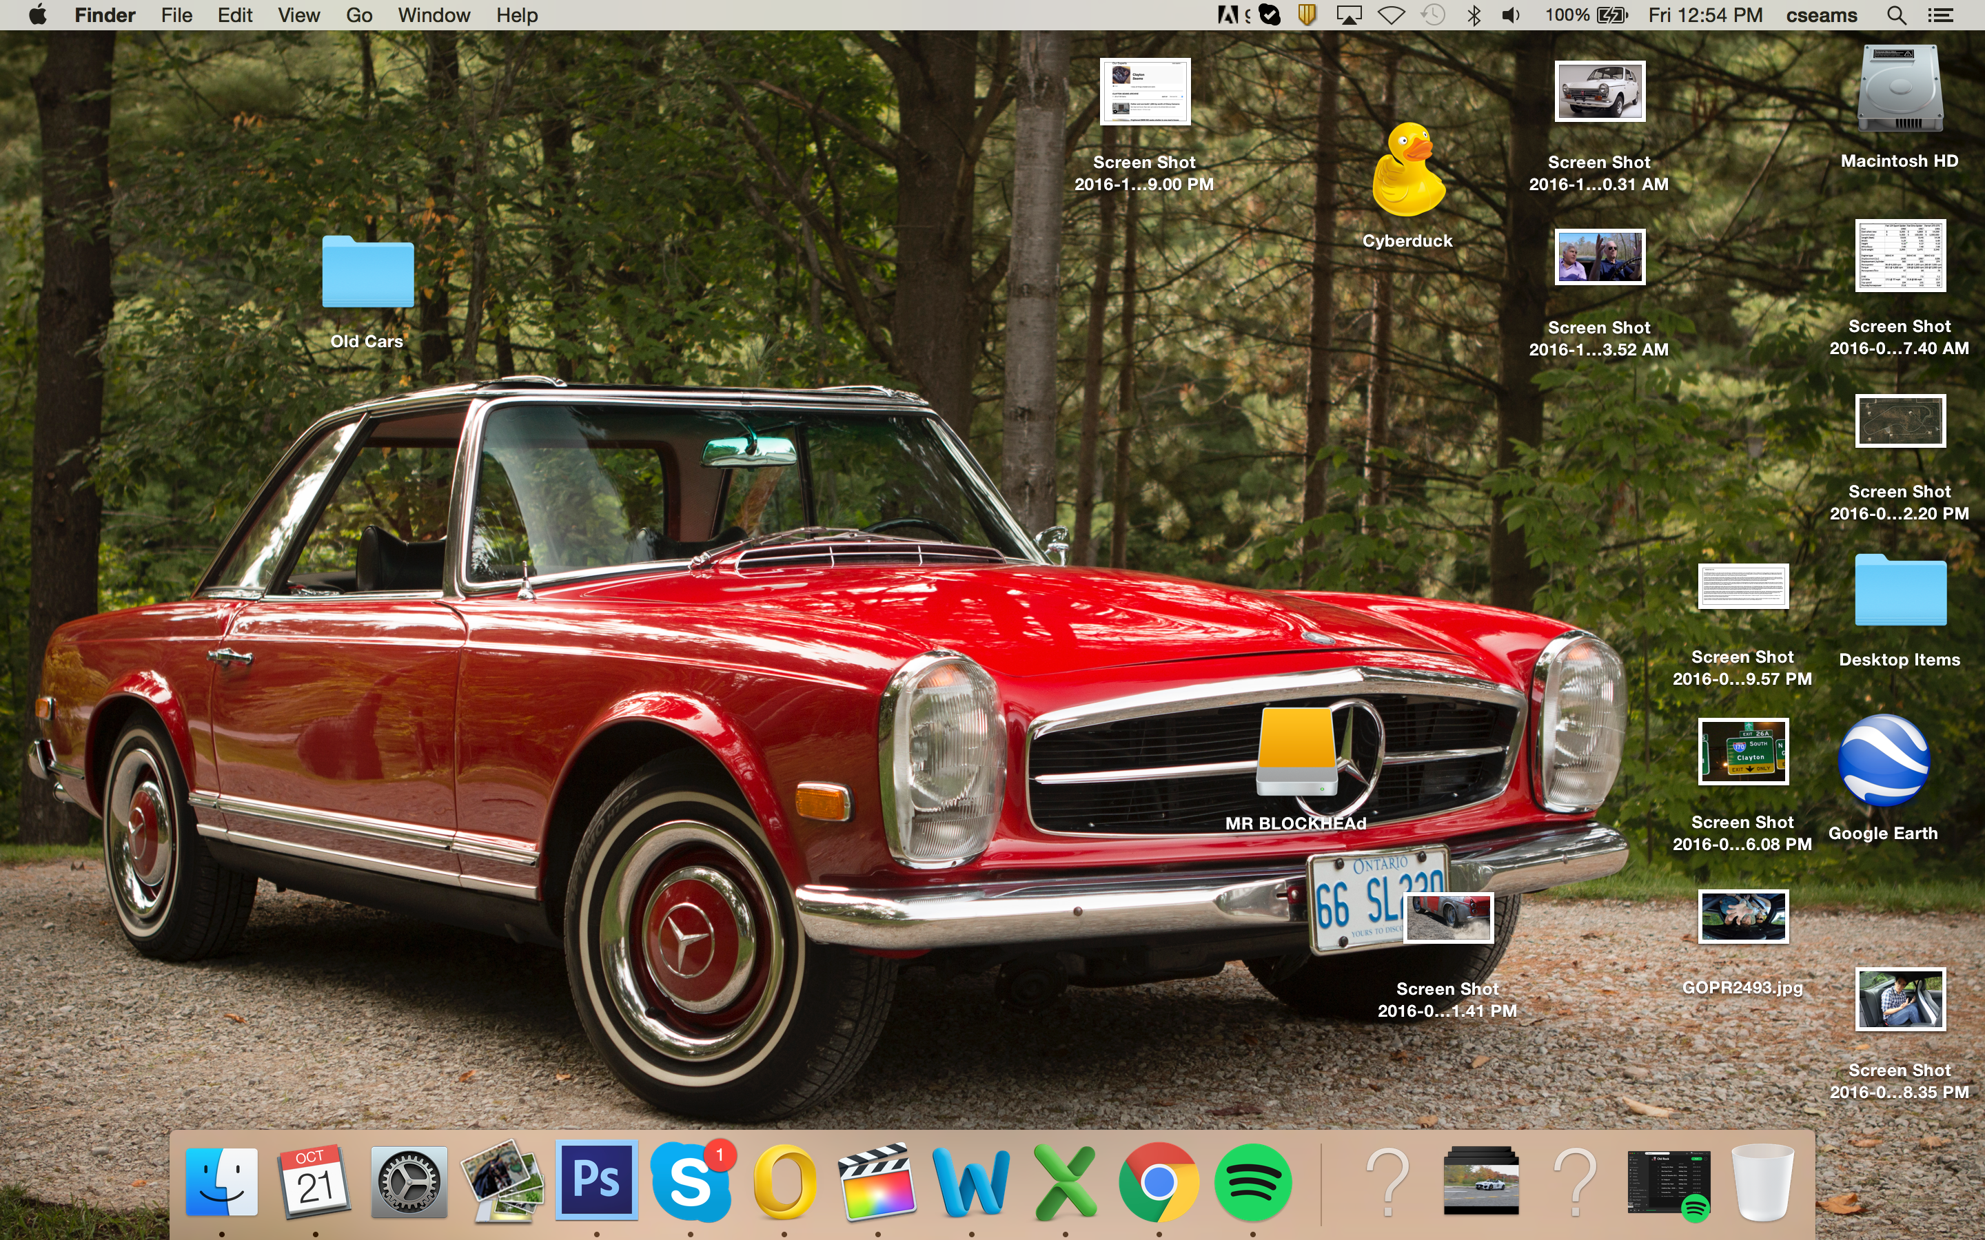Viewport: 1985px width, 1240px height.
Task: Open the Wi-Fi menu
Action: 1391,14
